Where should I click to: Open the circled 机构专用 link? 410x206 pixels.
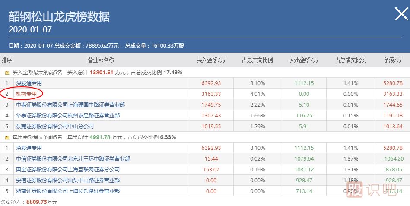point(27,94)
